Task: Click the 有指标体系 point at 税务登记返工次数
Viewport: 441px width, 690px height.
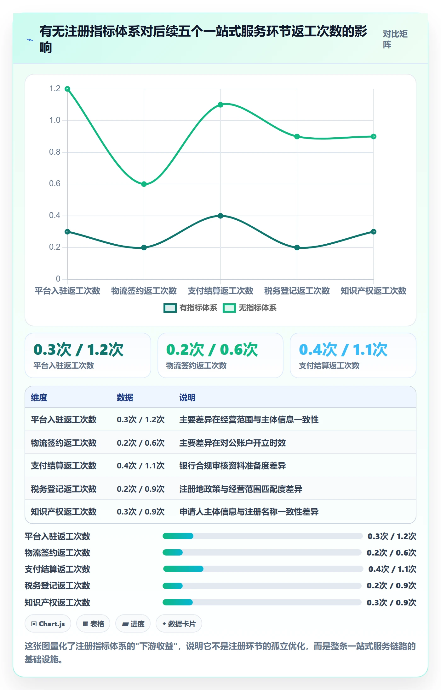Action: (297, 248)
